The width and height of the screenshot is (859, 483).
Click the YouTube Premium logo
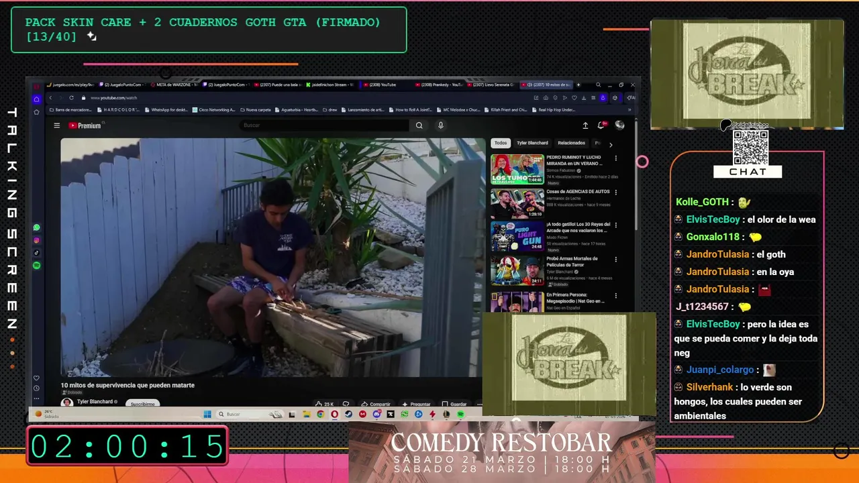[x=85, y=125]
